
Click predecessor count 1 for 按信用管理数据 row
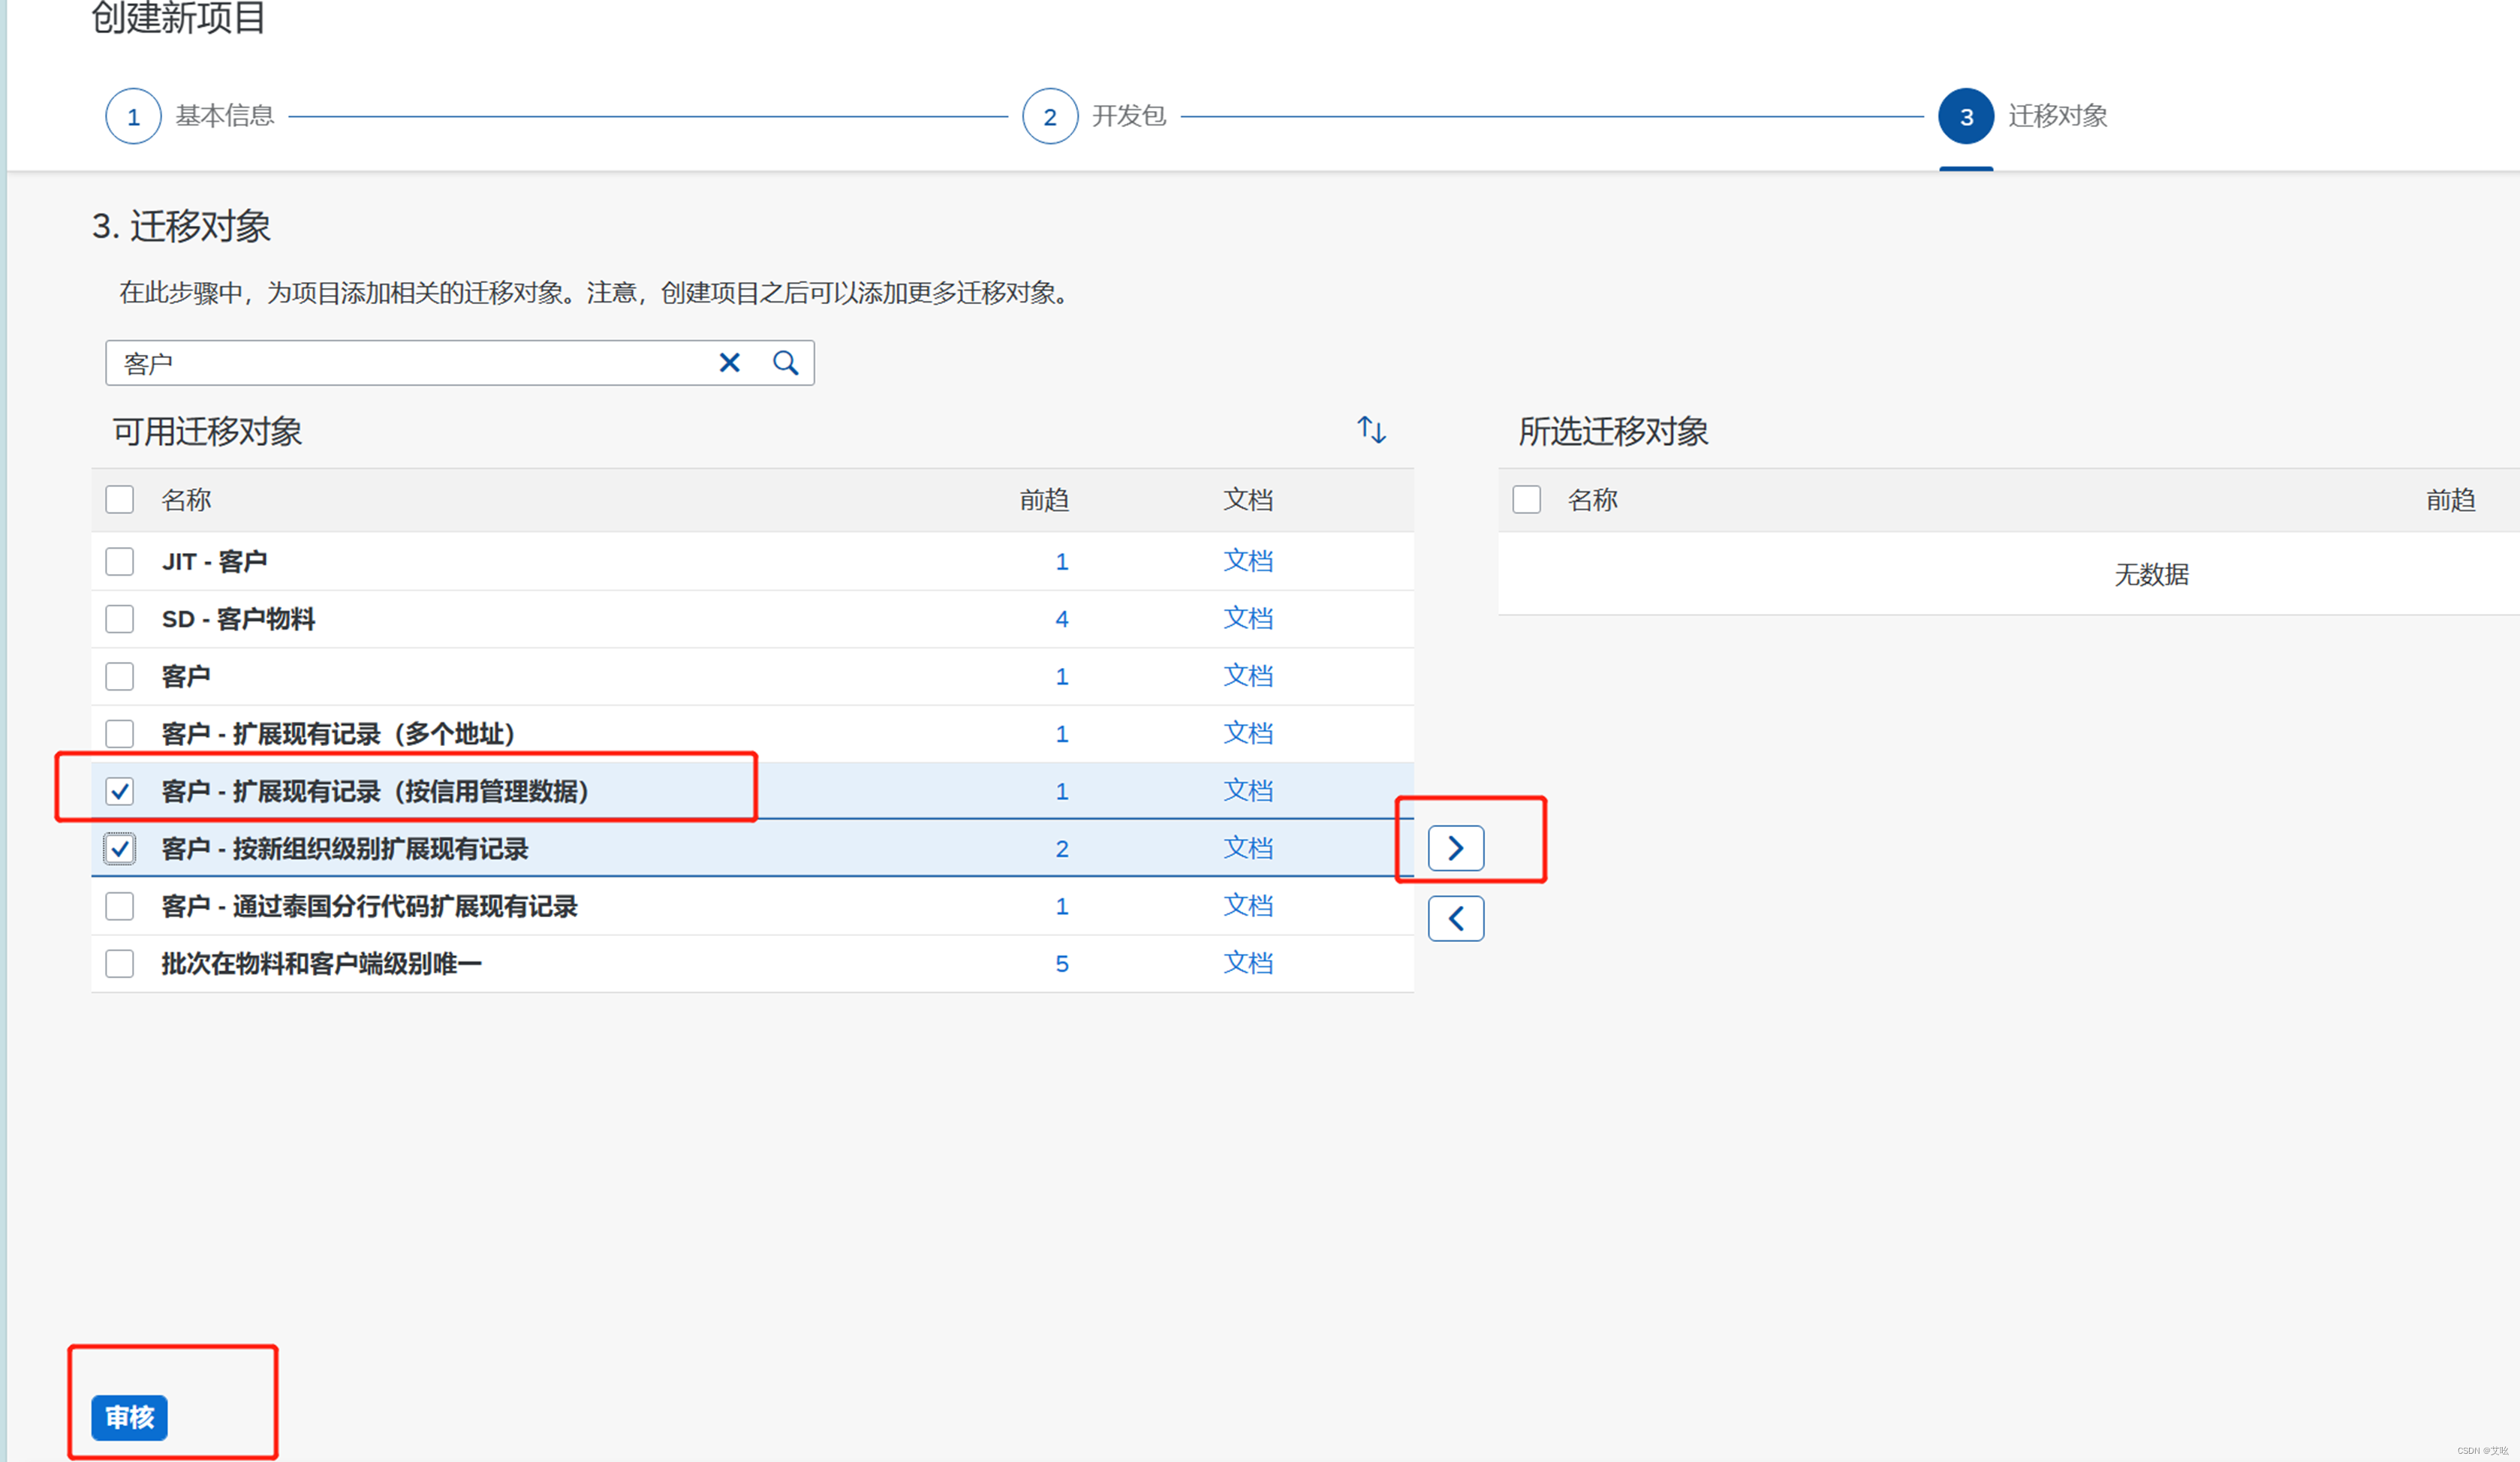tap(1062, 791)
